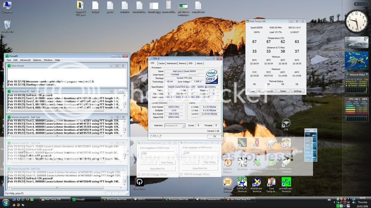This screenshot has height=208, width=371.
Task: Click the CPU usage meter gadget
Action: coord(357,109)
